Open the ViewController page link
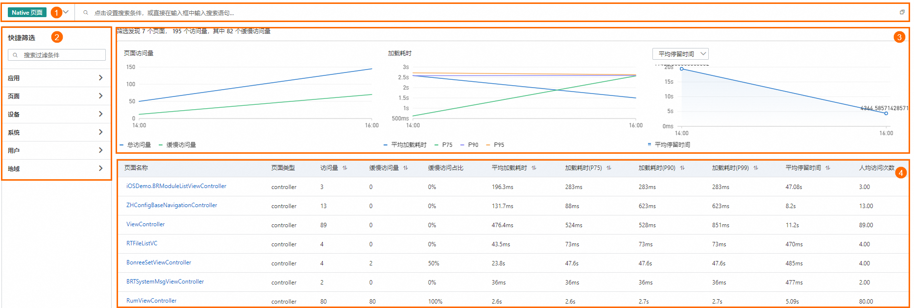The height and width of the screenshot is (308, 914). pyautogui.click(x=145, y=224)
